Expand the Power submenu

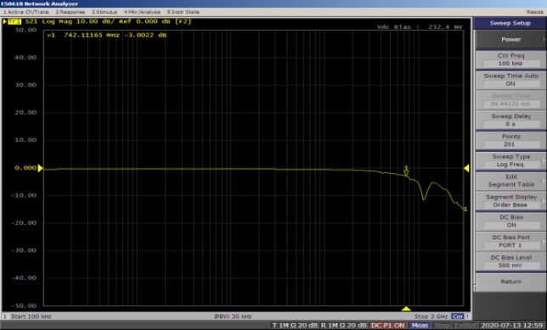pyautogui.click(x=510, y=39)
